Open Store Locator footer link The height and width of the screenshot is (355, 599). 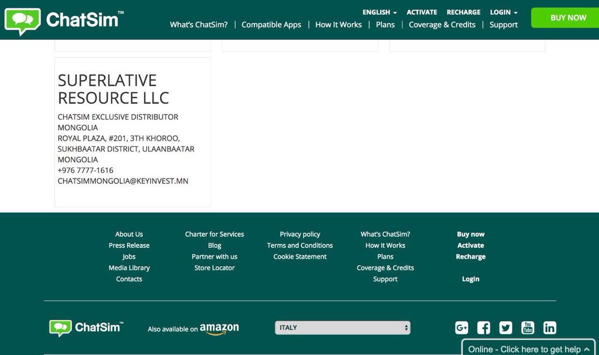[215, 268]
